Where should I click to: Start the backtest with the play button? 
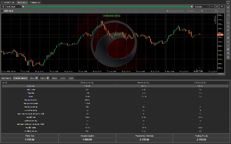point(212,7)
